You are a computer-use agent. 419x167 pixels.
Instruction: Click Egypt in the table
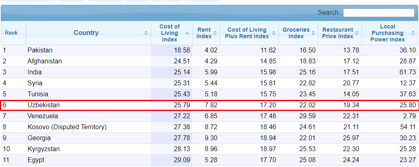click(x=36, y=160)
